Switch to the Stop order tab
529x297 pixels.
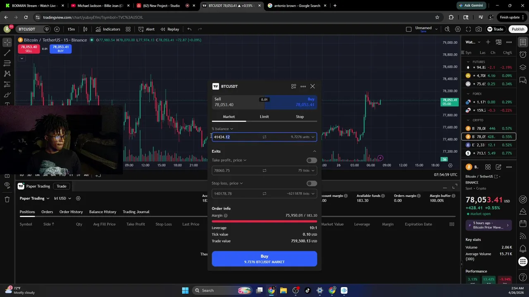(x=300, y=117)
